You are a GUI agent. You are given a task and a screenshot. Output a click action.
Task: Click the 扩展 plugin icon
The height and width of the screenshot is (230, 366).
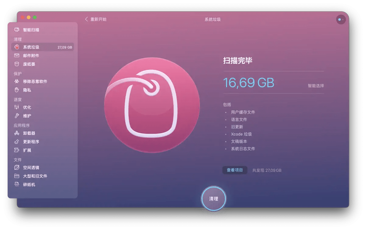pyautogui.click(x=17, y=150)
